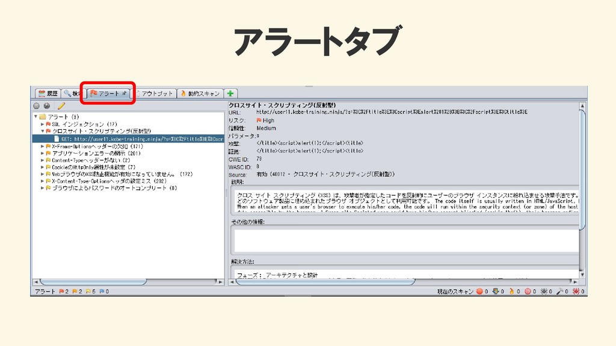Expand X-Frame-Optionsヘッダーの欠如 (171) node
The width and height of the screenshot is (616, 346).
click(x=43, y=146)
